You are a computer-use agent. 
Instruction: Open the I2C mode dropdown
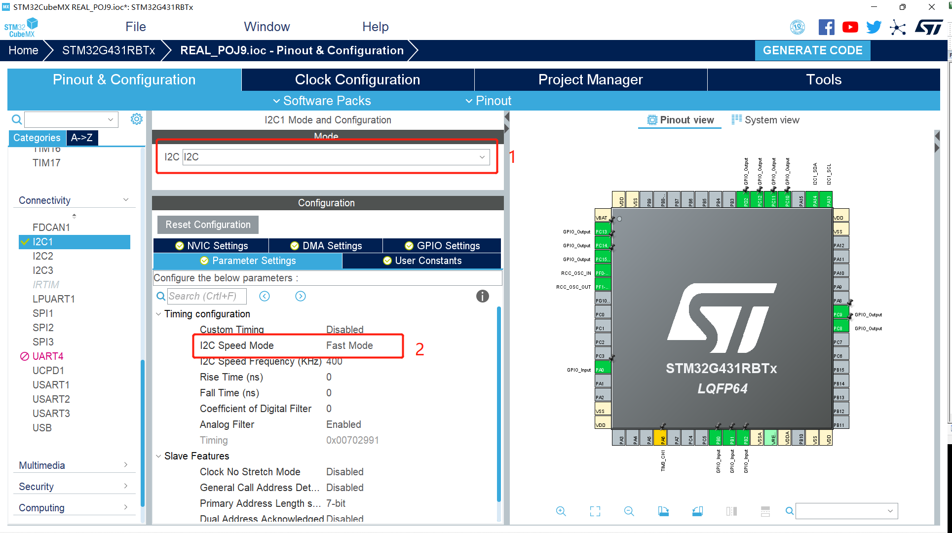click(482, 157)
